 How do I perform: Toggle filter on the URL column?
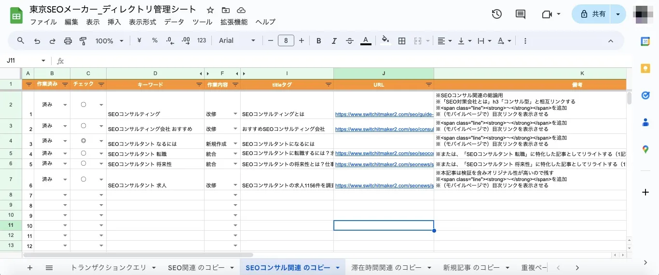[428, 84]
